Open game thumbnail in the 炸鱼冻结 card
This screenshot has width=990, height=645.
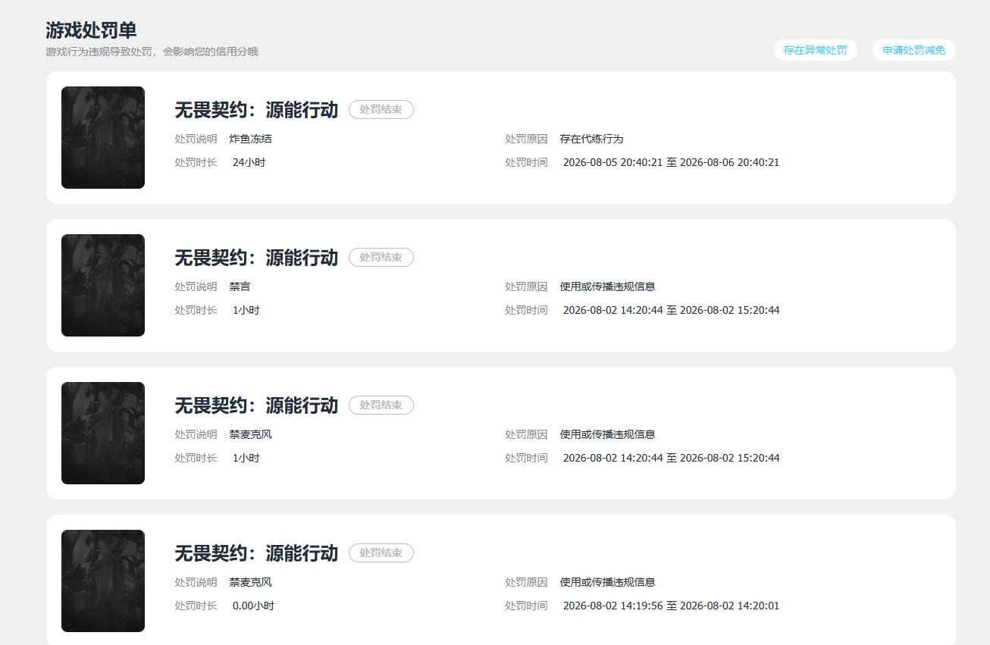tap(103, 137)
